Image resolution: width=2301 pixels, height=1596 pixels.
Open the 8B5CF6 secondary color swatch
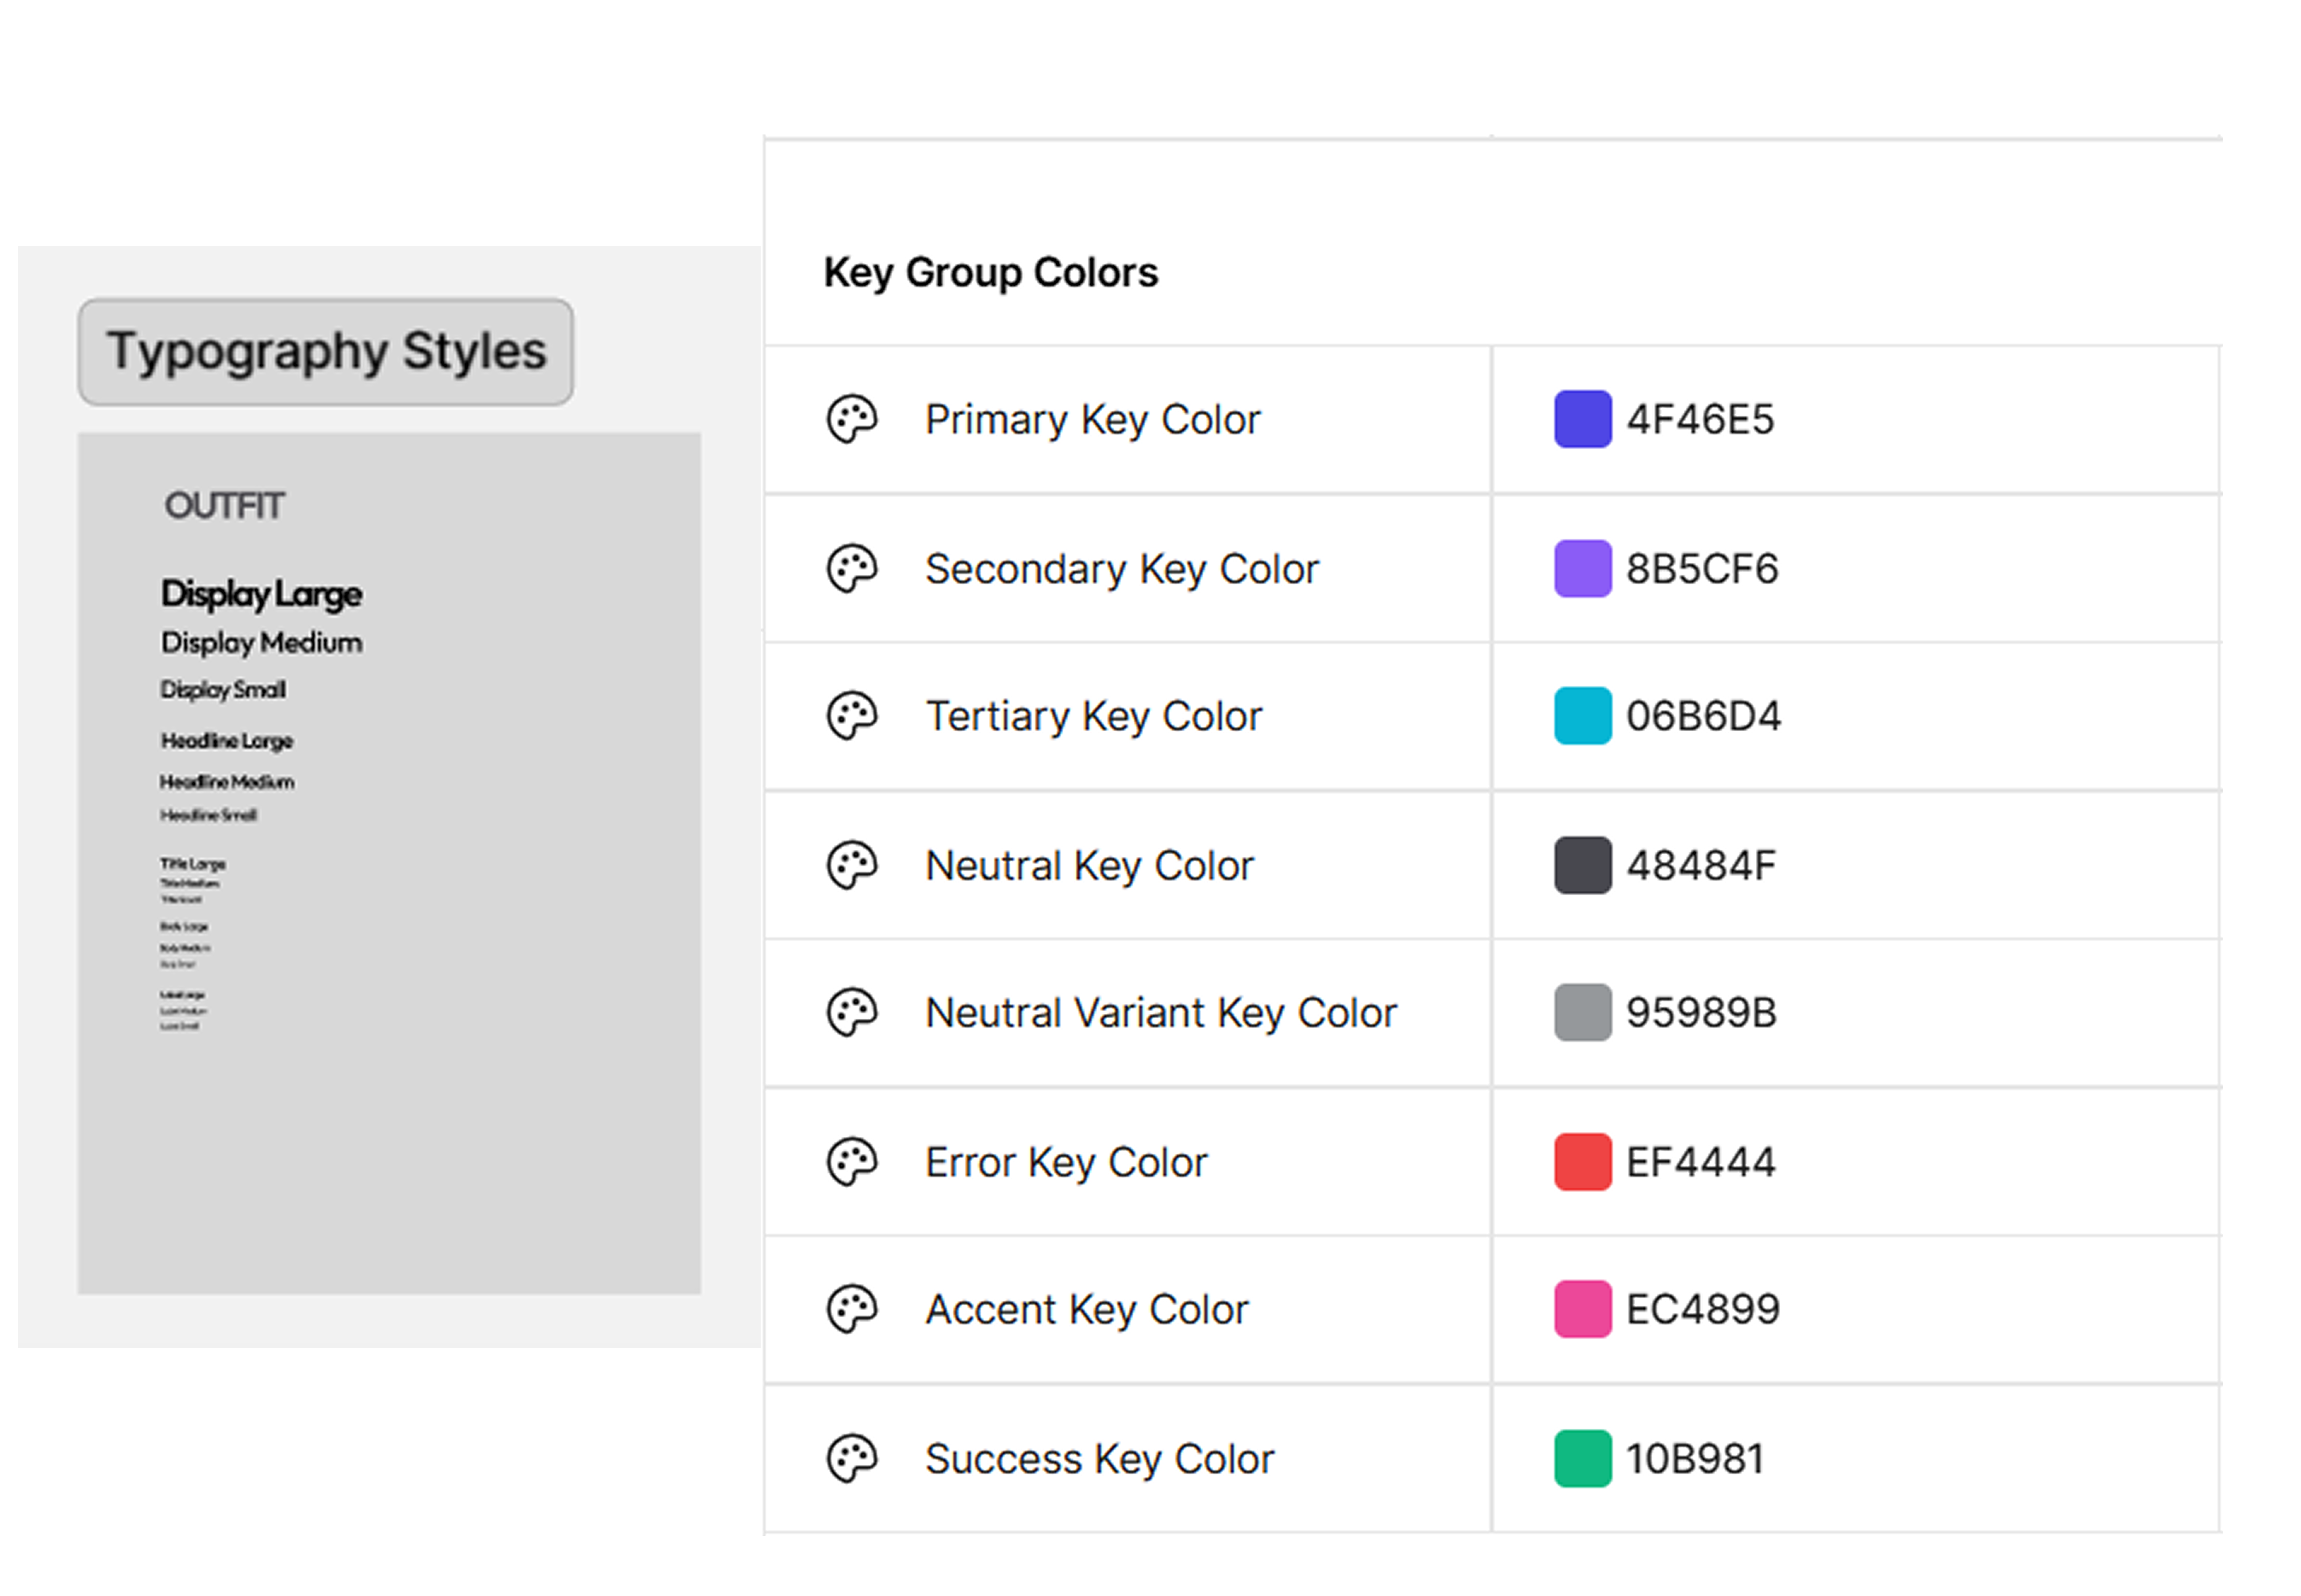[x=1583, y=568]
